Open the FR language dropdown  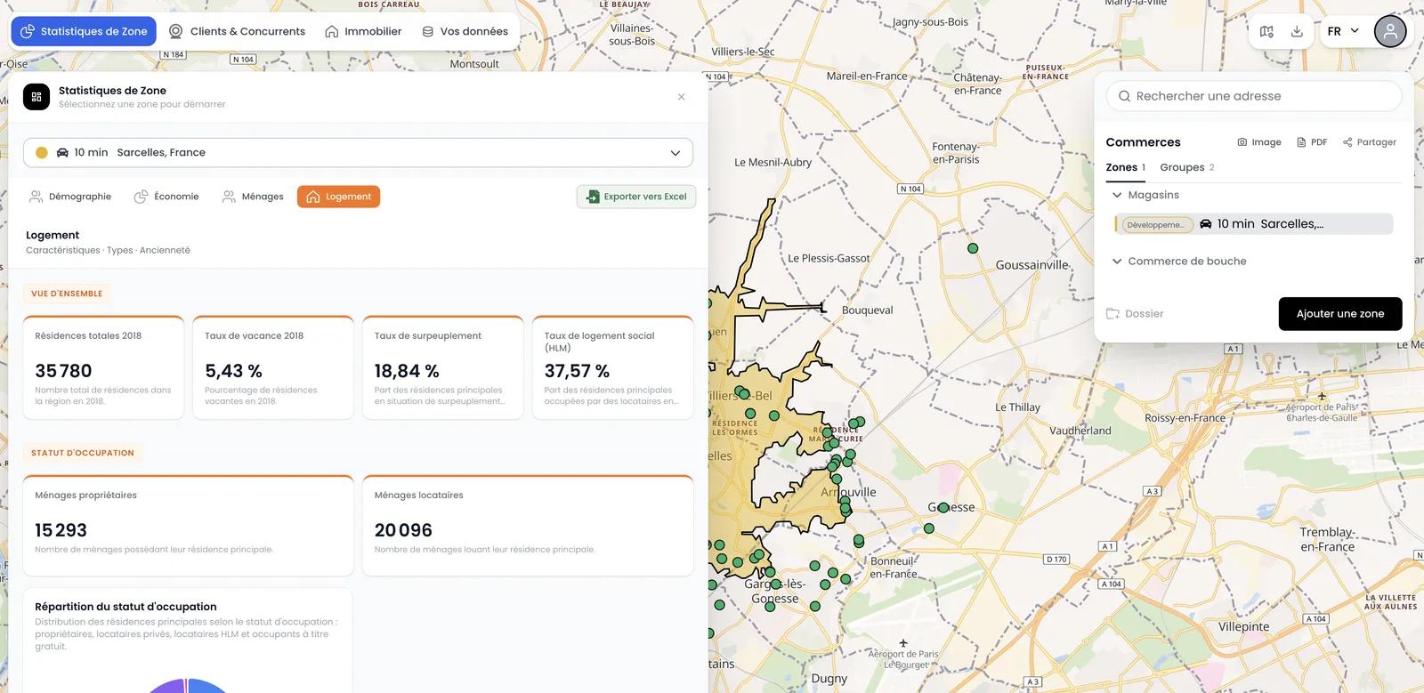pyautogui.click(x=1343, y=31)
